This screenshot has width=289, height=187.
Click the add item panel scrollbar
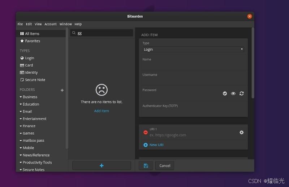tap(253, 63)
